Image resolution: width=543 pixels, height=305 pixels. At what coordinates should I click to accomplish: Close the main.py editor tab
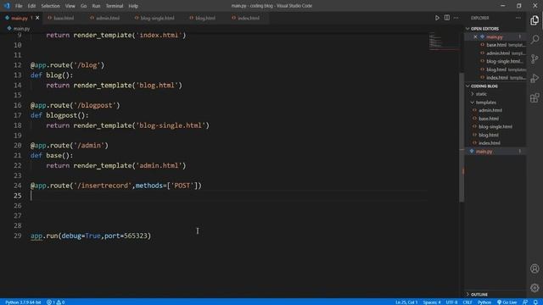[37, 18]
